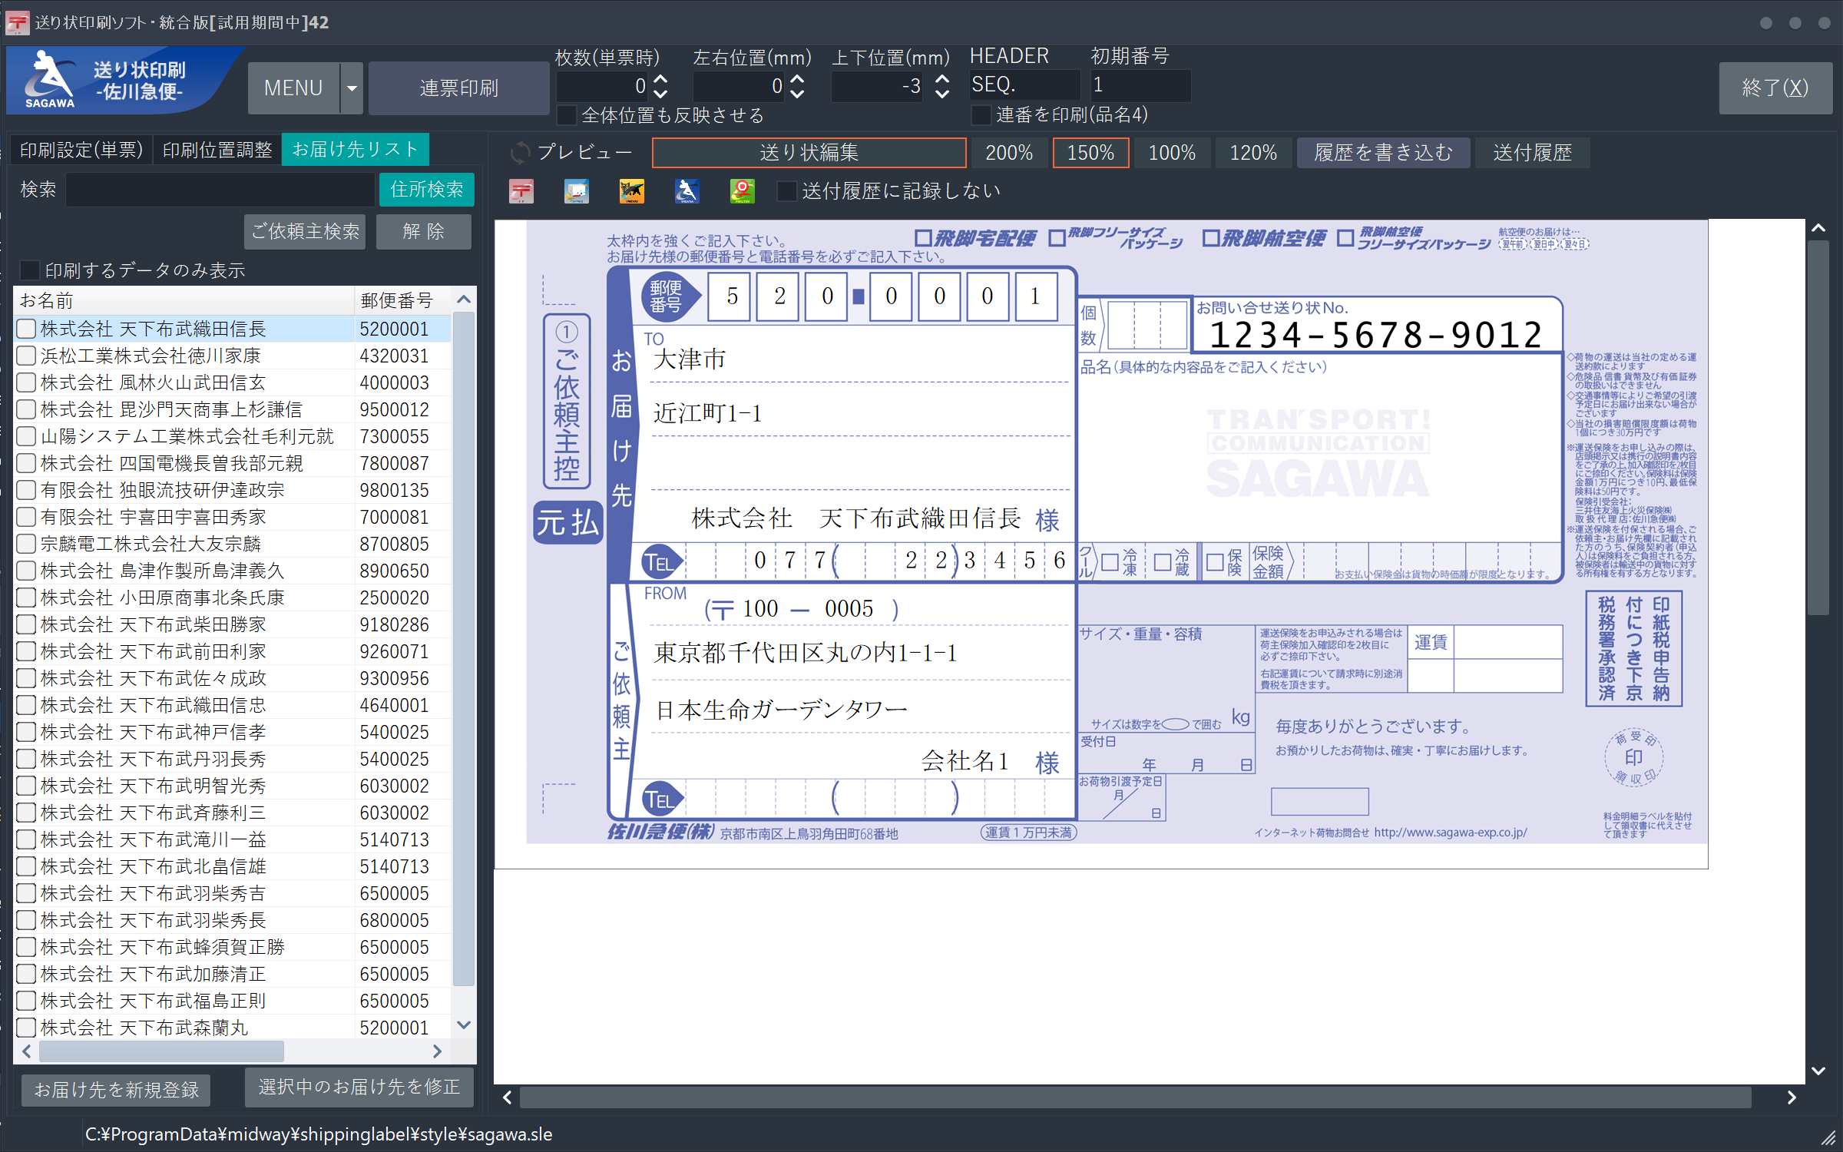The image size is (1843, 1152).
Task: Click the 住所検索 address search button
Action: [x=426, y=190]
